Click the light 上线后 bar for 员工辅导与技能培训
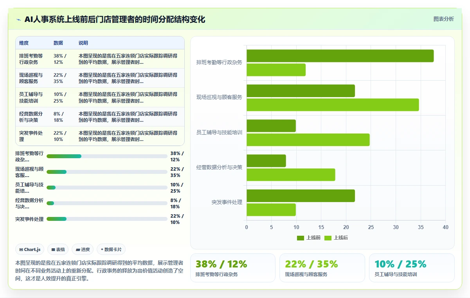The height and width of the screenshot is (298, 470). (x=308, y=140)
